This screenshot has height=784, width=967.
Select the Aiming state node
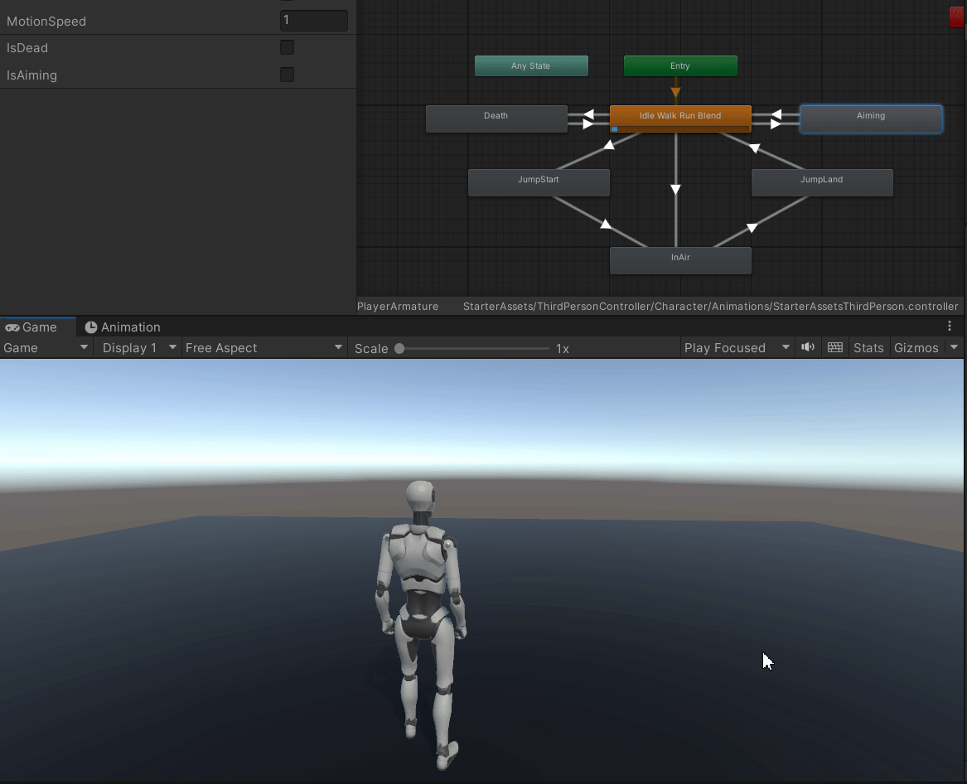[870, 119]
